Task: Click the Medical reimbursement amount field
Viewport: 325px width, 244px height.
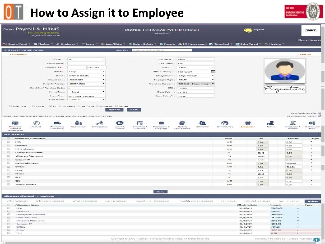Action: [x=293, y=163]
